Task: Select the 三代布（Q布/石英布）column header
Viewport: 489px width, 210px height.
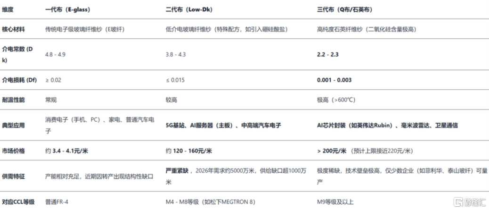Action: point(344,10)
